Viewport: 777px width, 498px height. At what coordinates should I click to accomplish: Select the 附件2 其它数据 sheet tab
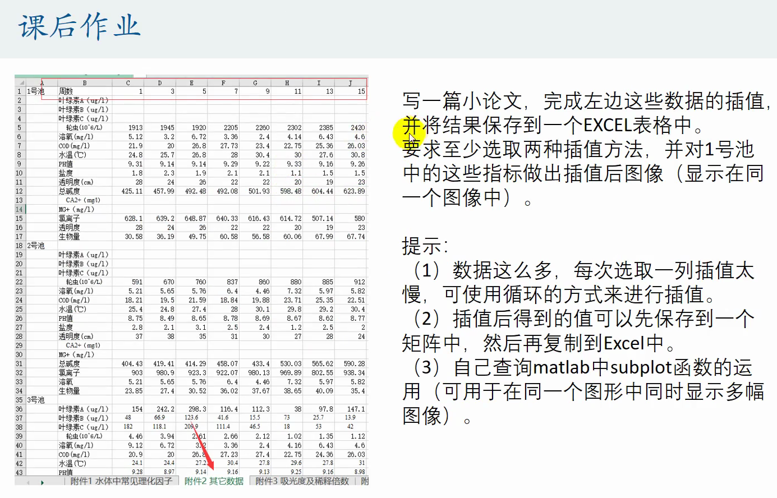[214, 481]
